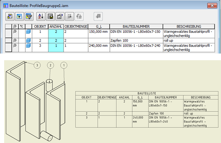Click the save item overrides icon
Image resolution: width=221 pixels, height=143 pixels.
(x=79, y=16)
